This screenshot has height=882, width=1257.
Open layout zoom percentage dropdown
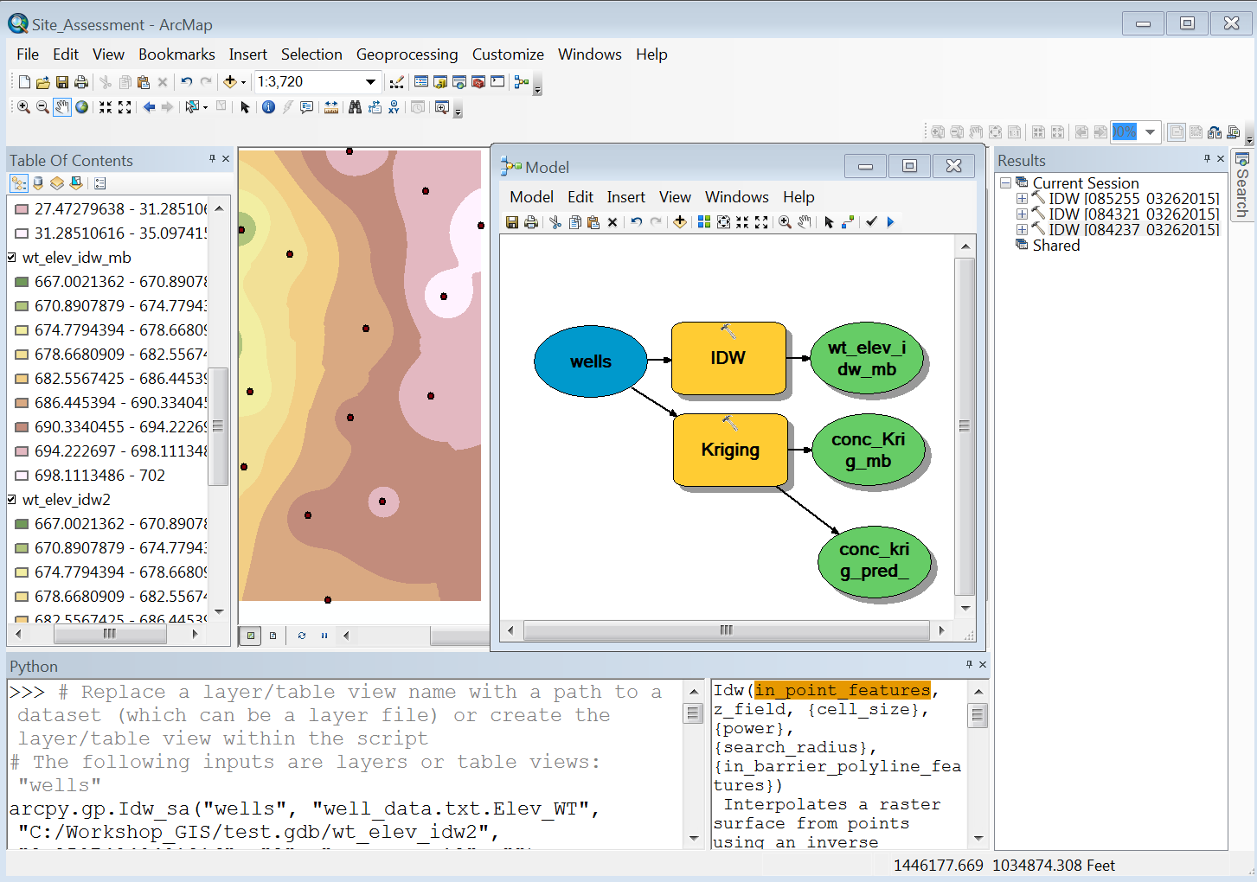tap(1150, 132)
